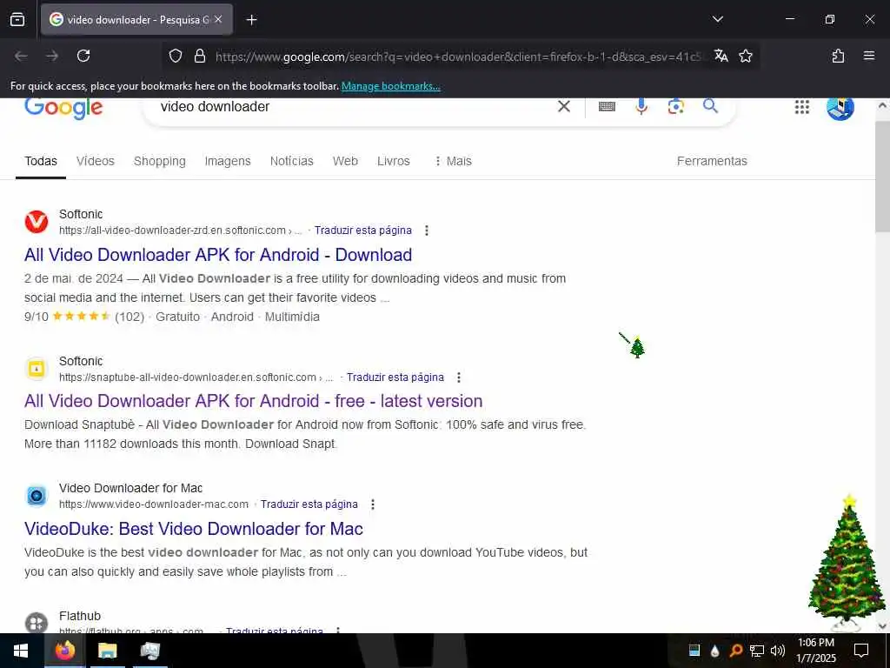Translate the all-video-downloader-zrd Softonic page
The image size is (890, 668).
click(363, 230)
